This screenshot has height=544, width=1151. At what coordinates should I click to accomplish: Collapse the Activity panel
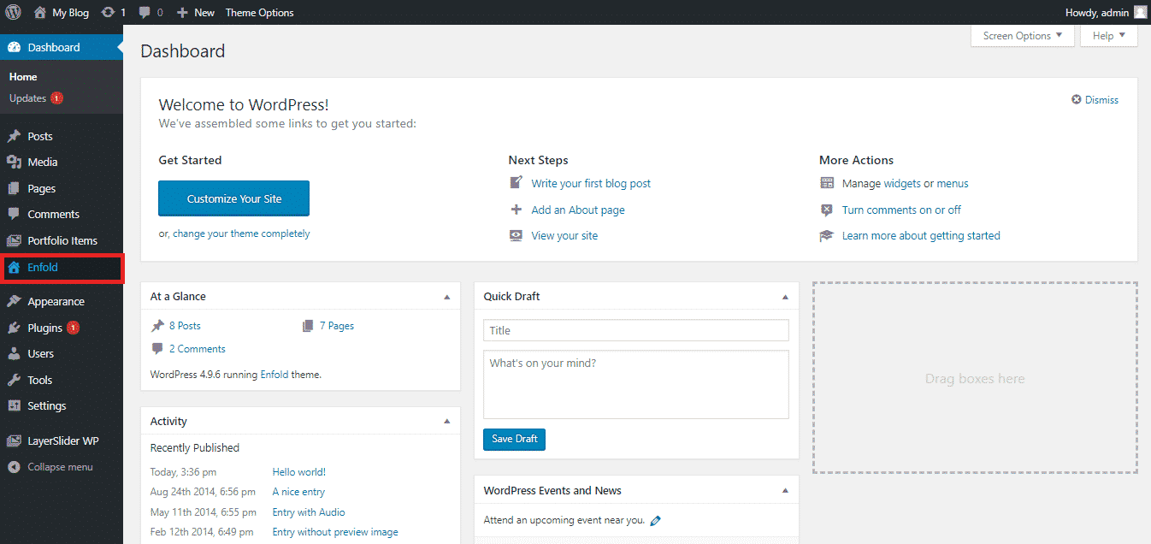click(x=446, y=422)
